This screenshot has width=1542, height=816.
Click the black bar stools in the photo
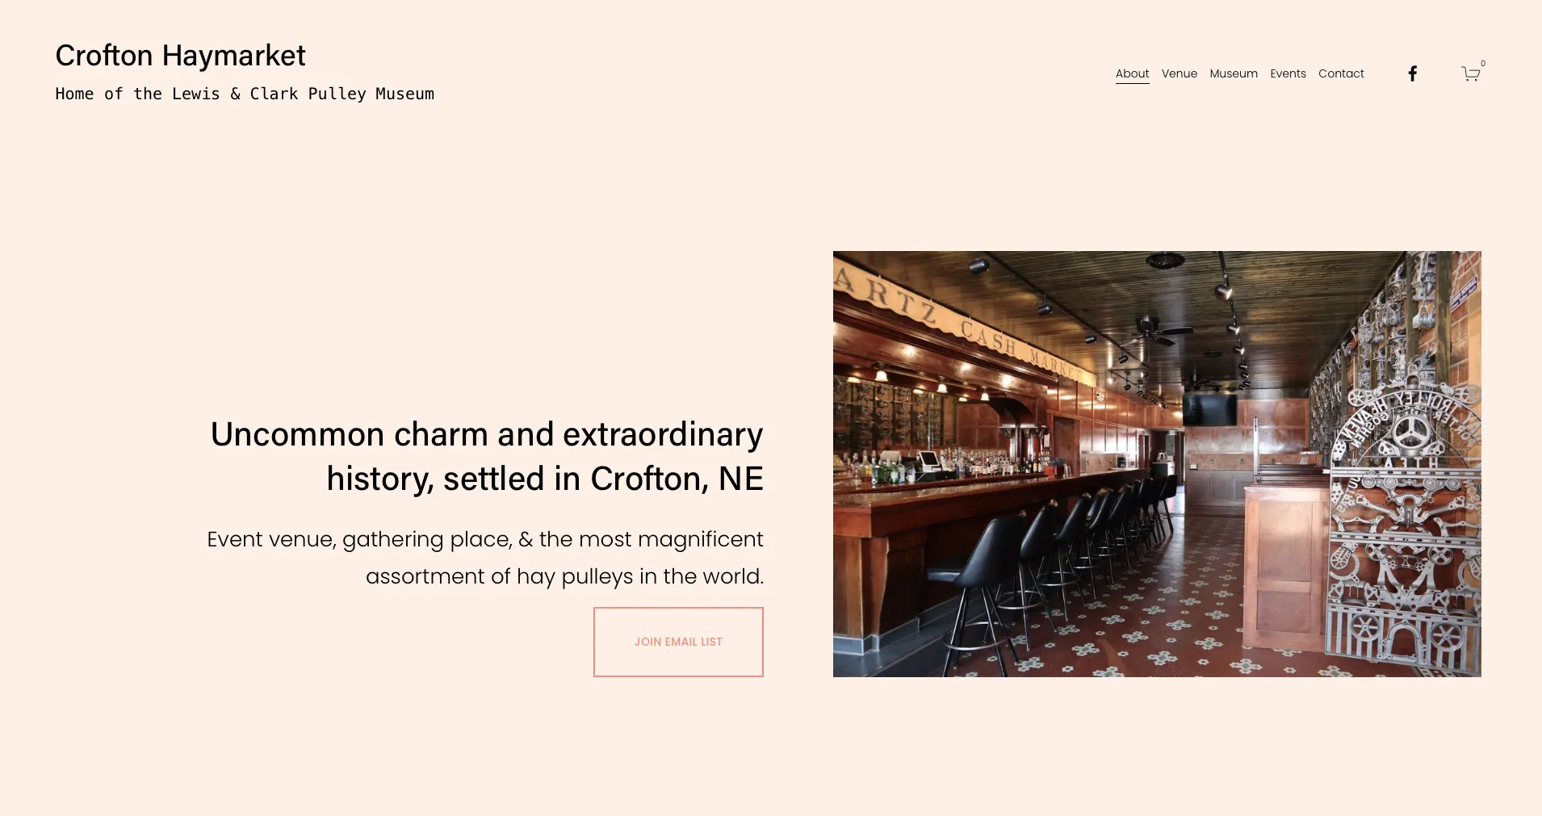pyautogui.click(x=1050, y=565)
